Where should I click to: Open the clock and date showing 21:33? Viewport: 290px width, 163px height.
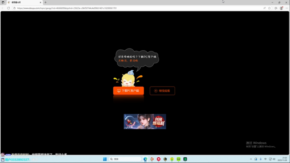[x=282, y=159]
